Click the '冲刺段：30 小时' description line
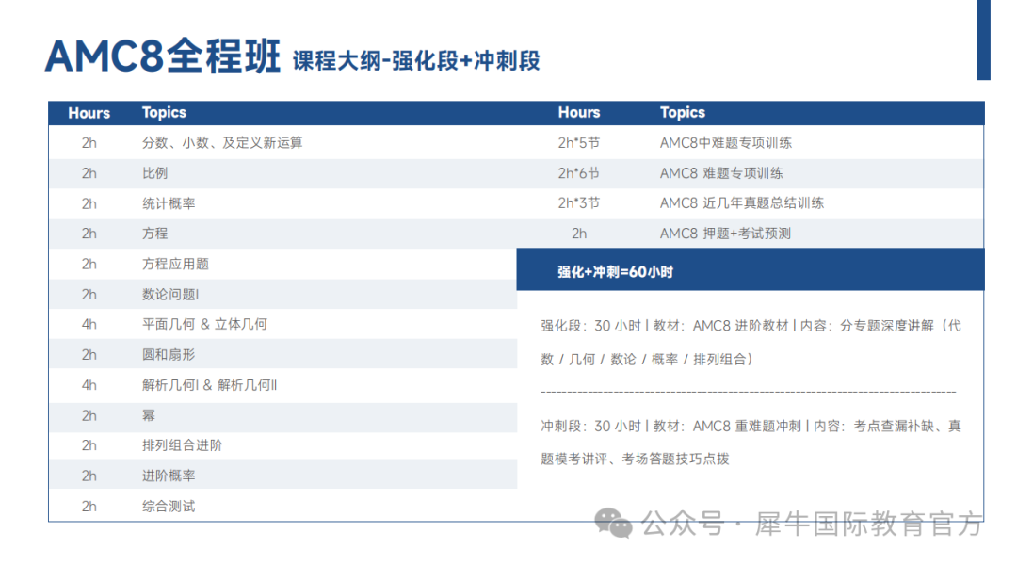The width and height of the screenshot is (1017, 565). coord(751,427)
